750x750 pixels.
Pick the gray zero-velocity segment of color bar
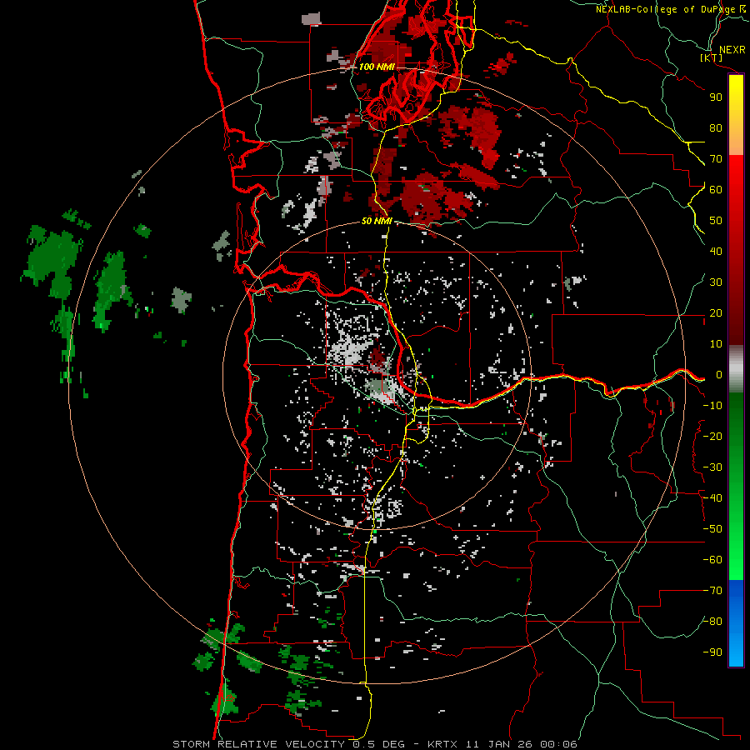(736, 369)
